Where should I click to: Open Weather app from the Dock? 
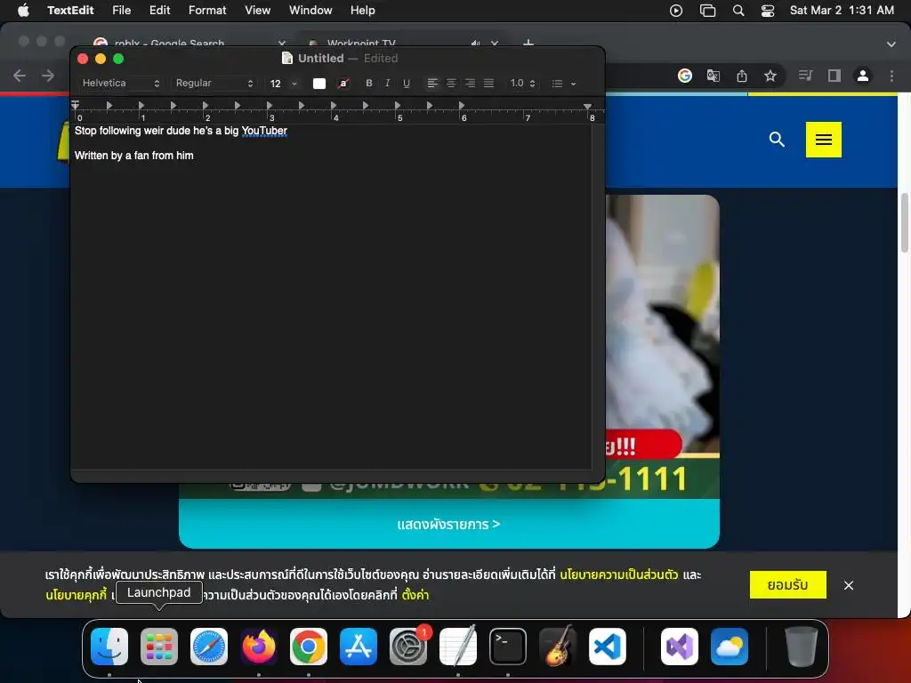pyautogui.click(x=730, y=647)
